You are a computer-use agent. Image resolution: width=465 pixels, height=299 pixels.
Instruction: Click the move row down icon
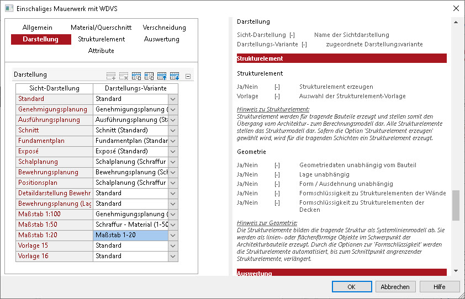pos(175,76)
